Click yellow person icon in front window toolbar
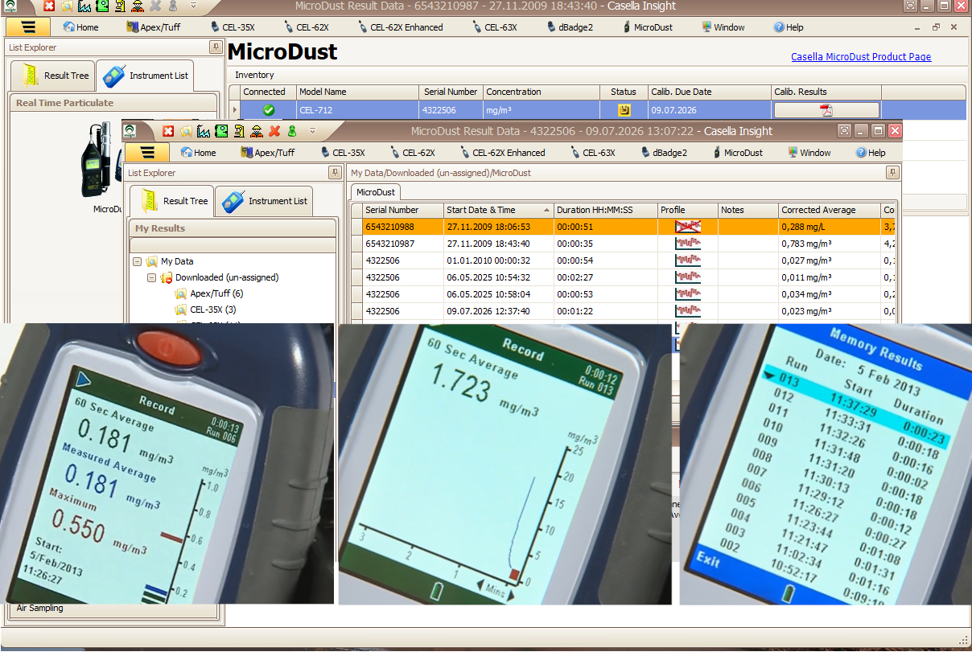 (239, 131)
